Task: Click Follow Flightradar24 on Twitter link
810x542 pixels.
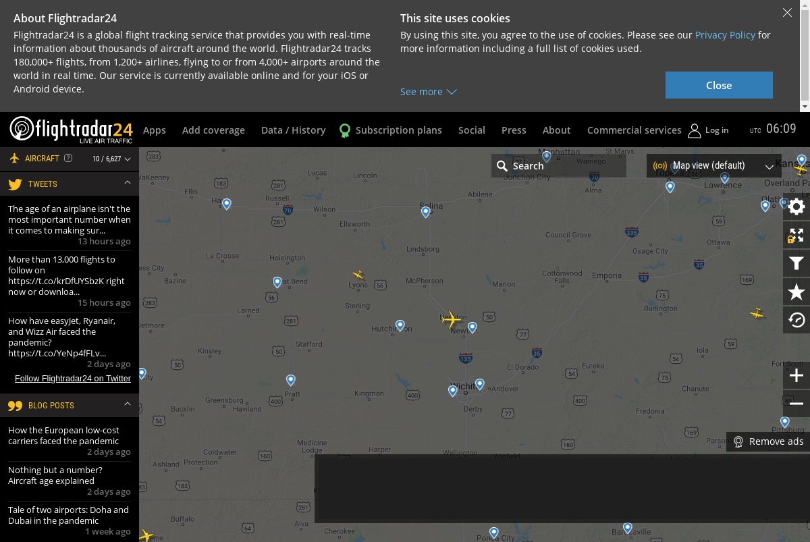Action: (73, 379)
